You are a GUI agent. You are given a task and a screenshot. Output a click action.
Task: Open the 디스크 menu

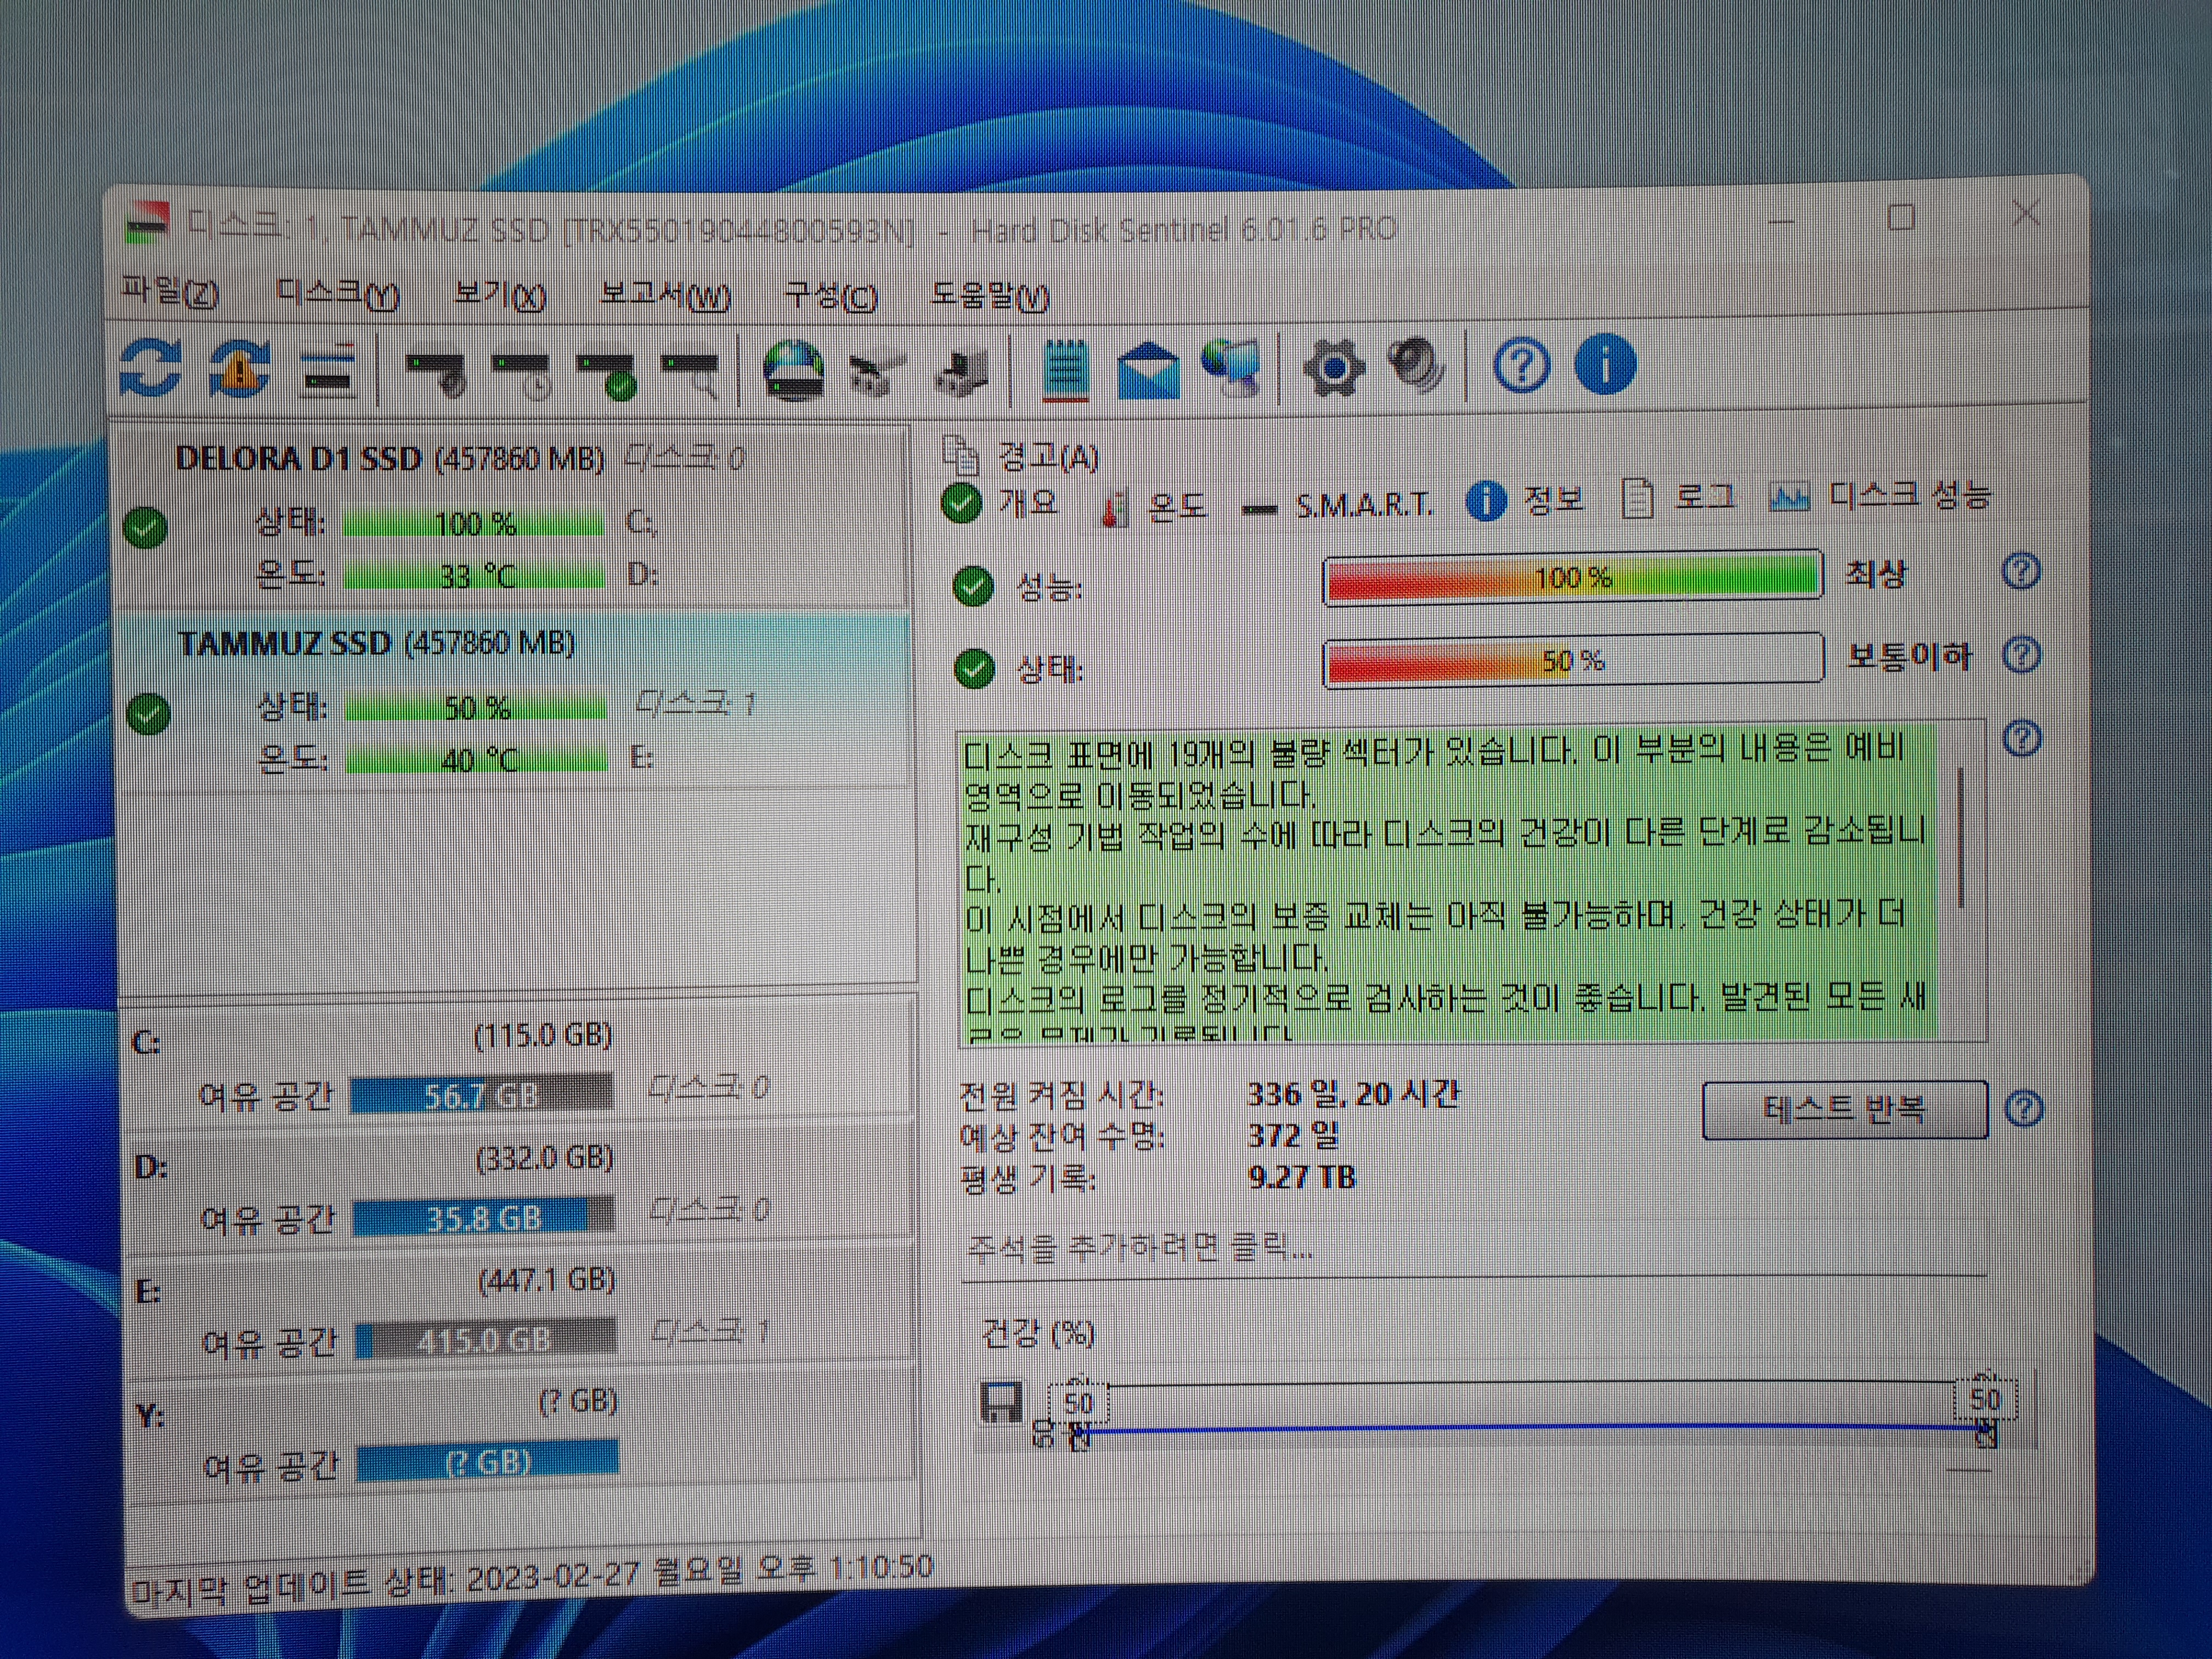[x=337, y=293]
